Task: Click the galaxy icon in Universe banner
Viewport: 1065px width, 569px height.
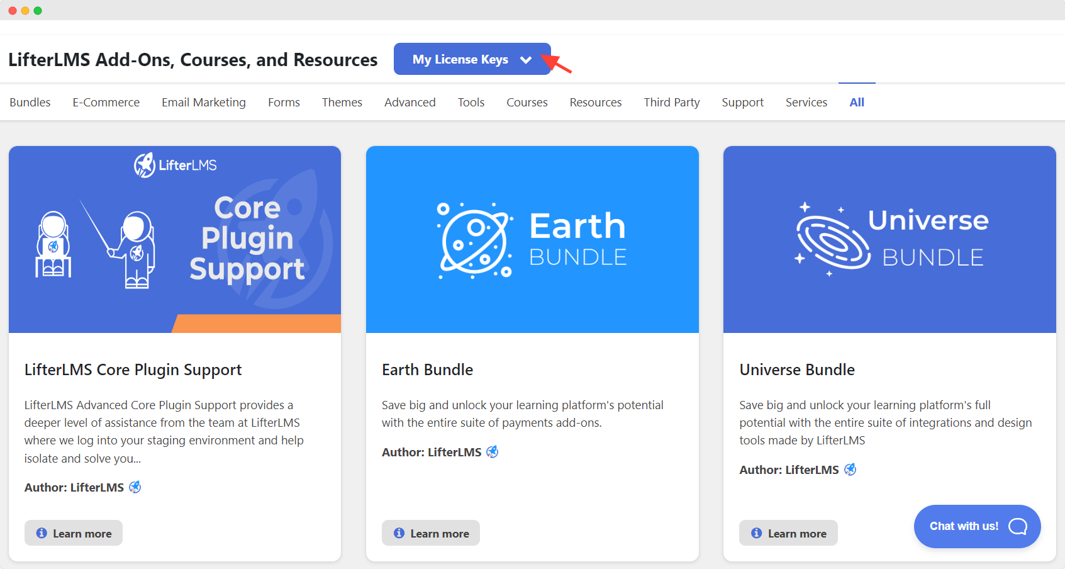Action: click(x=833, y=240)
